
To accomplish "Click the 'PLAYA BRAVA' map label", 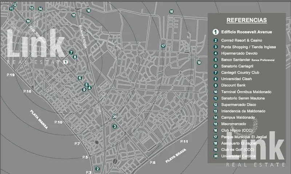I will point(176,156).
